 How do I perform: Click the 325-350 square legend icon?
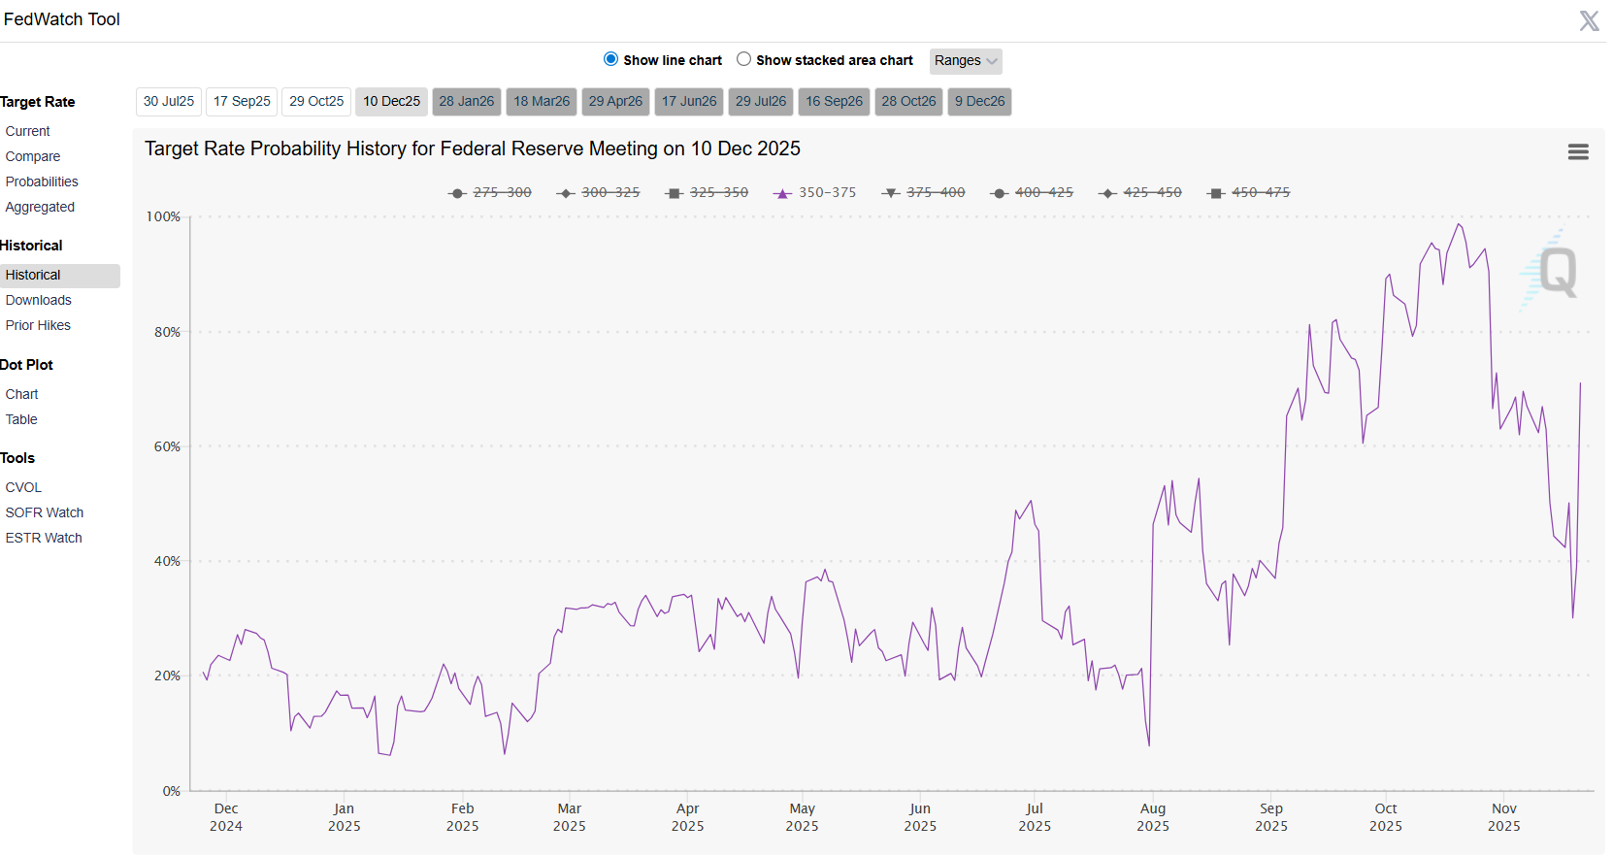675,193
